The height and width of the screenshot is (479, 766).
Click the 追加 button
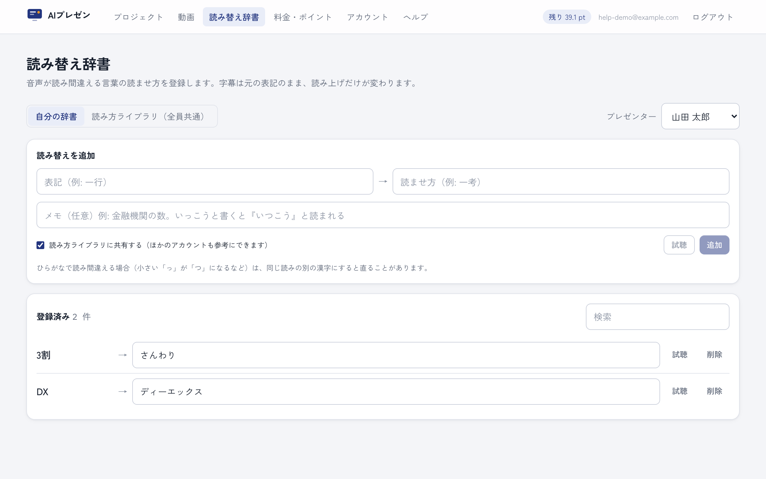(714, 245)
